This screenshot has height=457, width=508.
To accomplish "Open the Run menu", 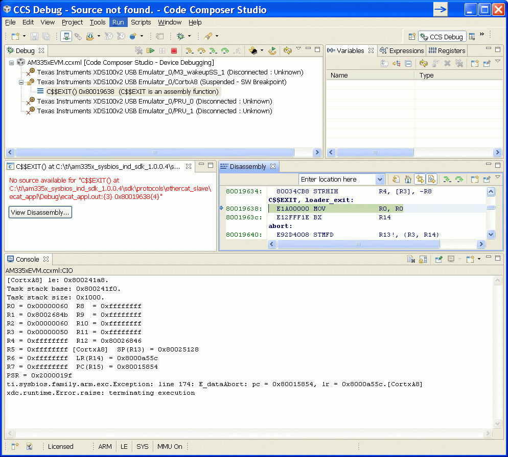I will pyautogui.click(x=118, y=22).
